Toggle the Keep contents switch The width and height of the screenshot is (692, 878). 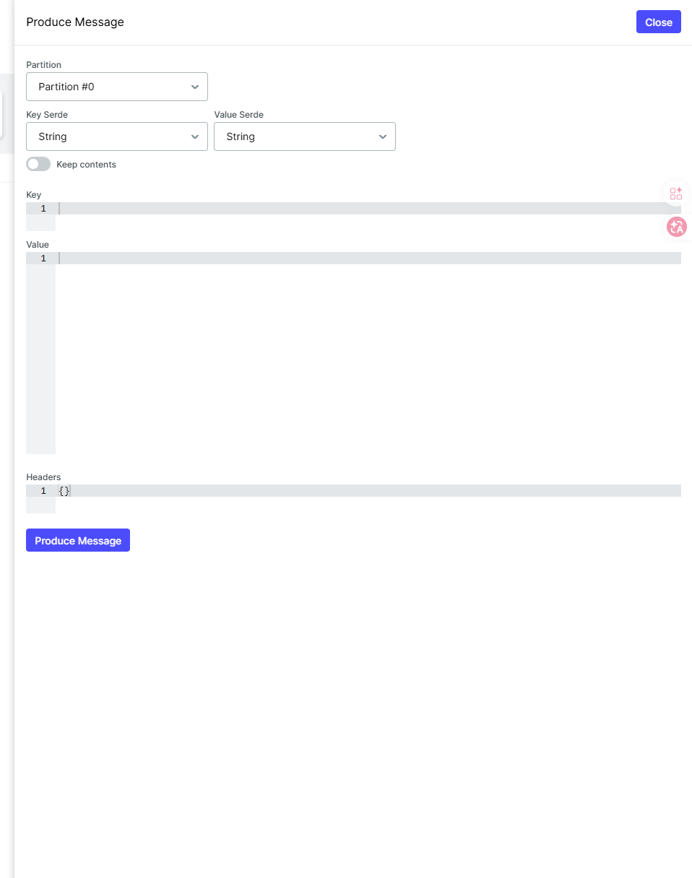pyautogui.click(x=38, y=165)
